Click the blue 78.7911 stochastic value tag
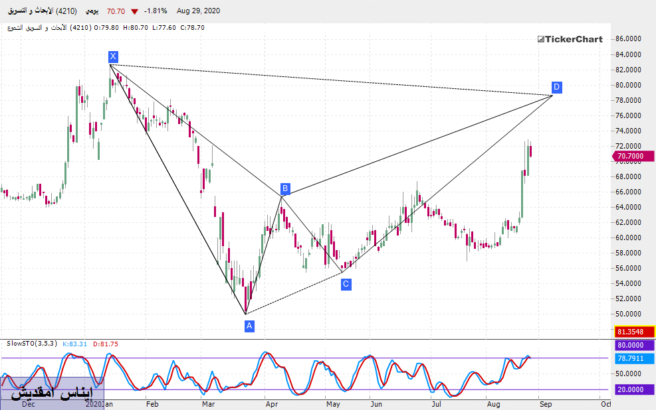The width and height of the screenshot is (656, 410). tap(631, 359)
